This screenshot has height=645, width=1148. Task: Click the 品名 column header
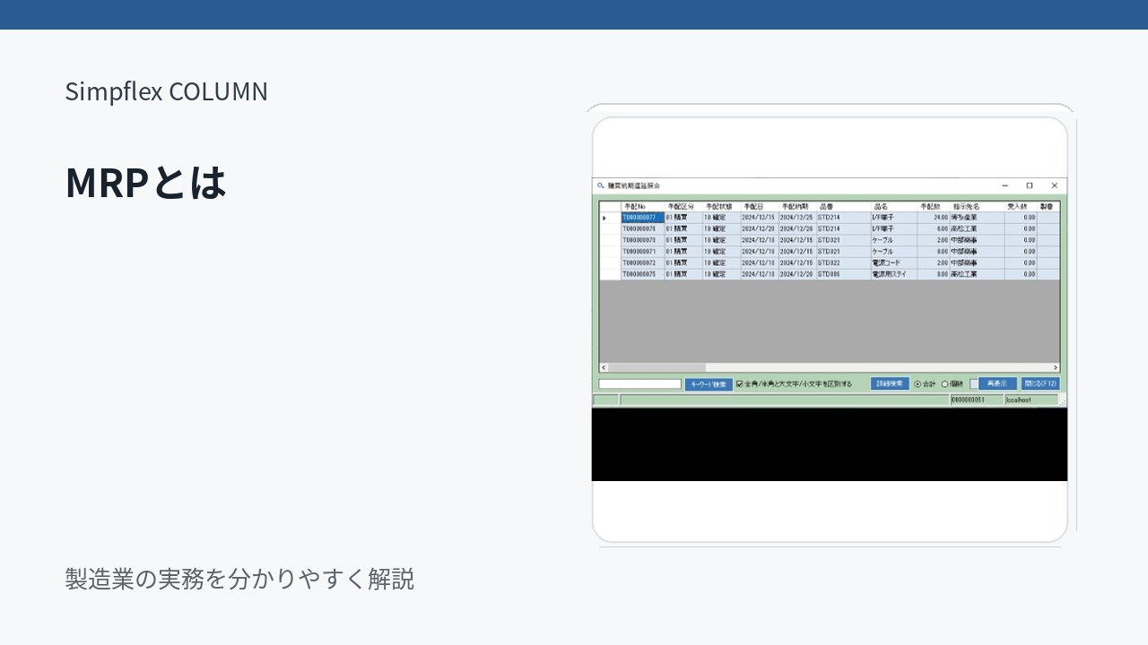pos(893,207)
